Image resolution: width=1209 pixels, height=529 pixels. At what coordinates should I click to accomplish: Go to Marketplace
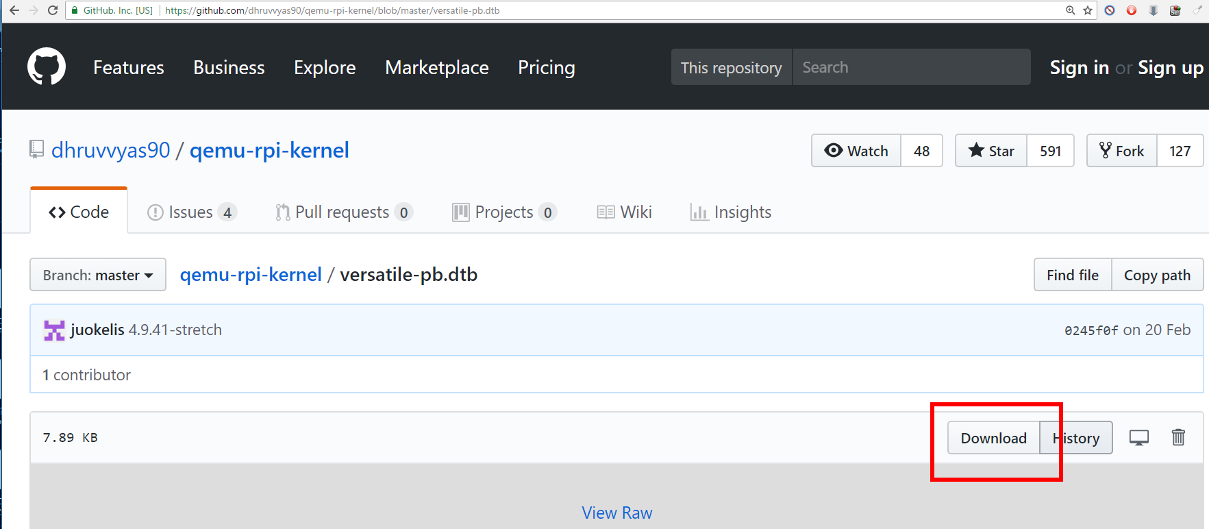pos(437,67)
